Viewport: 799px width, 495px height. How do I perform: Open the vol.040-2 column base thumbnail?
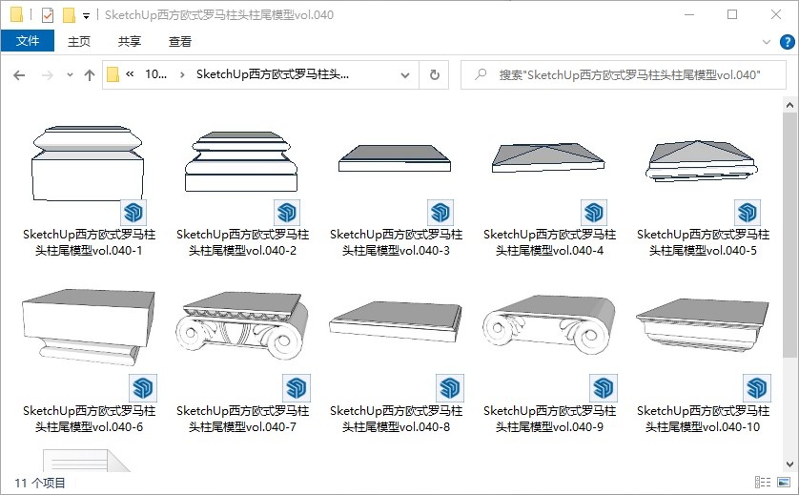pos(241,161)
